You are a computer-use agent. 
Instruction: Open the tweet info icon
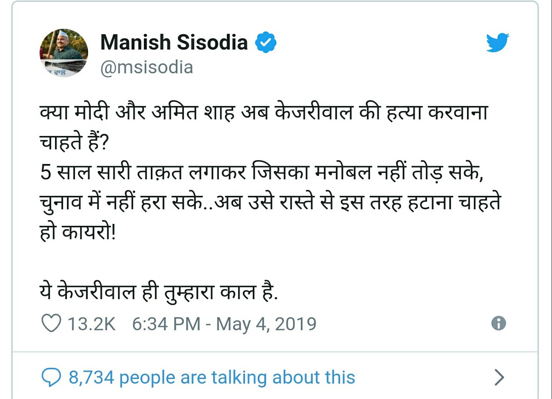pyautogui.click(x=499, y=323)
